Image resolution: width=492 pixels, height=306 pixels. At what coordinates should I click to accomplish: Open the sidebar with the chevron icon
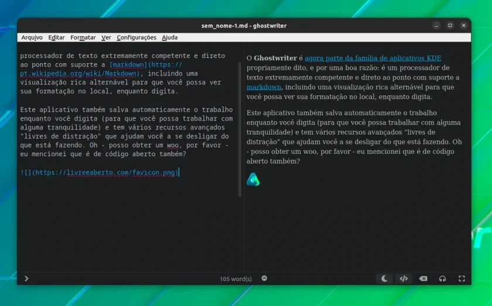coord(26,279)
